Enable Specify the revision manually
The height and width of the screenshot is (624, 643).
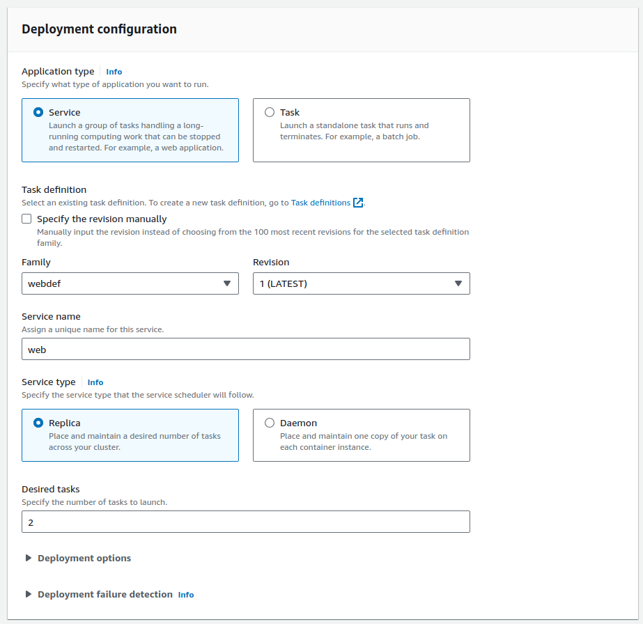pyautogui.click(x=26, y=219)
